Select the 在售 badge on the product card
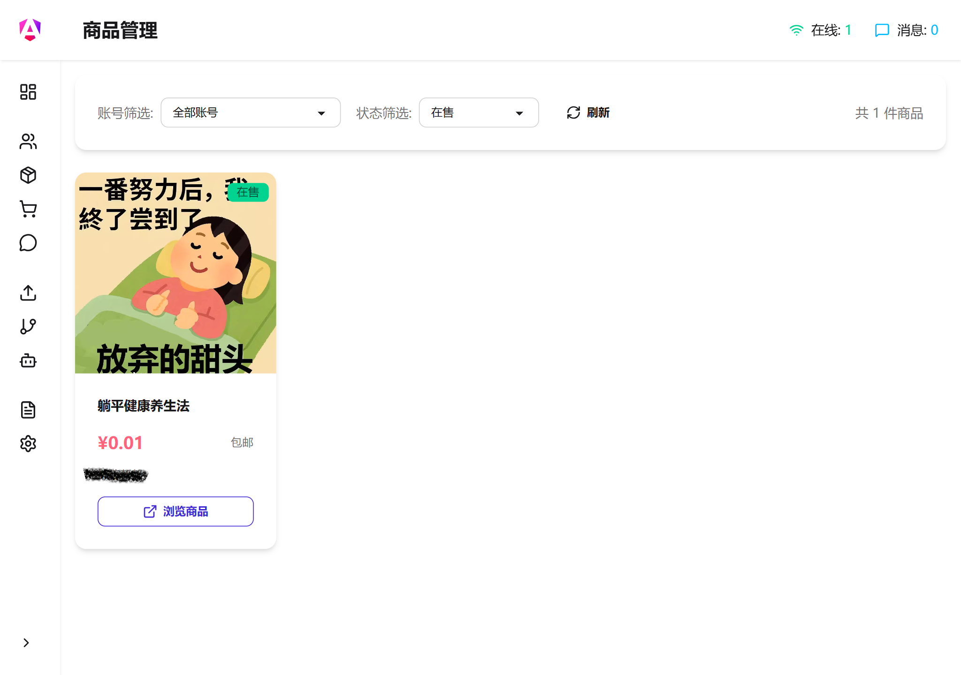961x675 pixels. click(x=248, y=192)
